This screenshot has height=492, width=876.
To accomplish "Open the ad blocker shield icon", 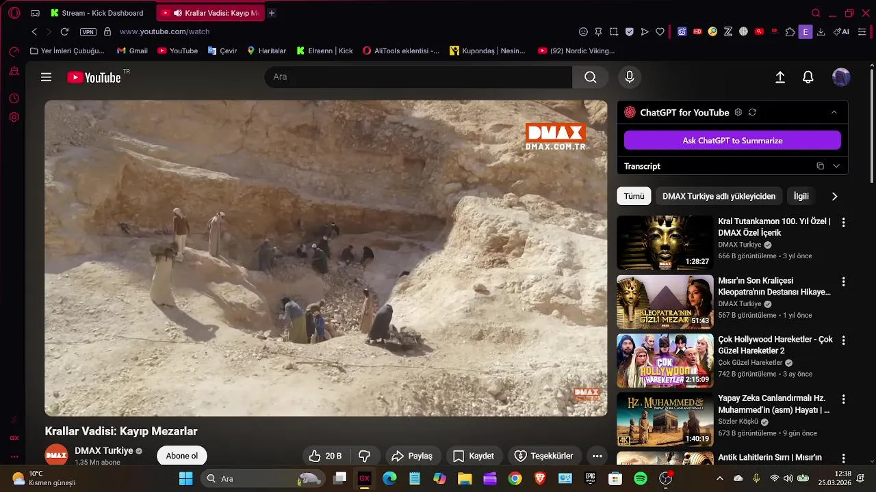I will point(629,31).
